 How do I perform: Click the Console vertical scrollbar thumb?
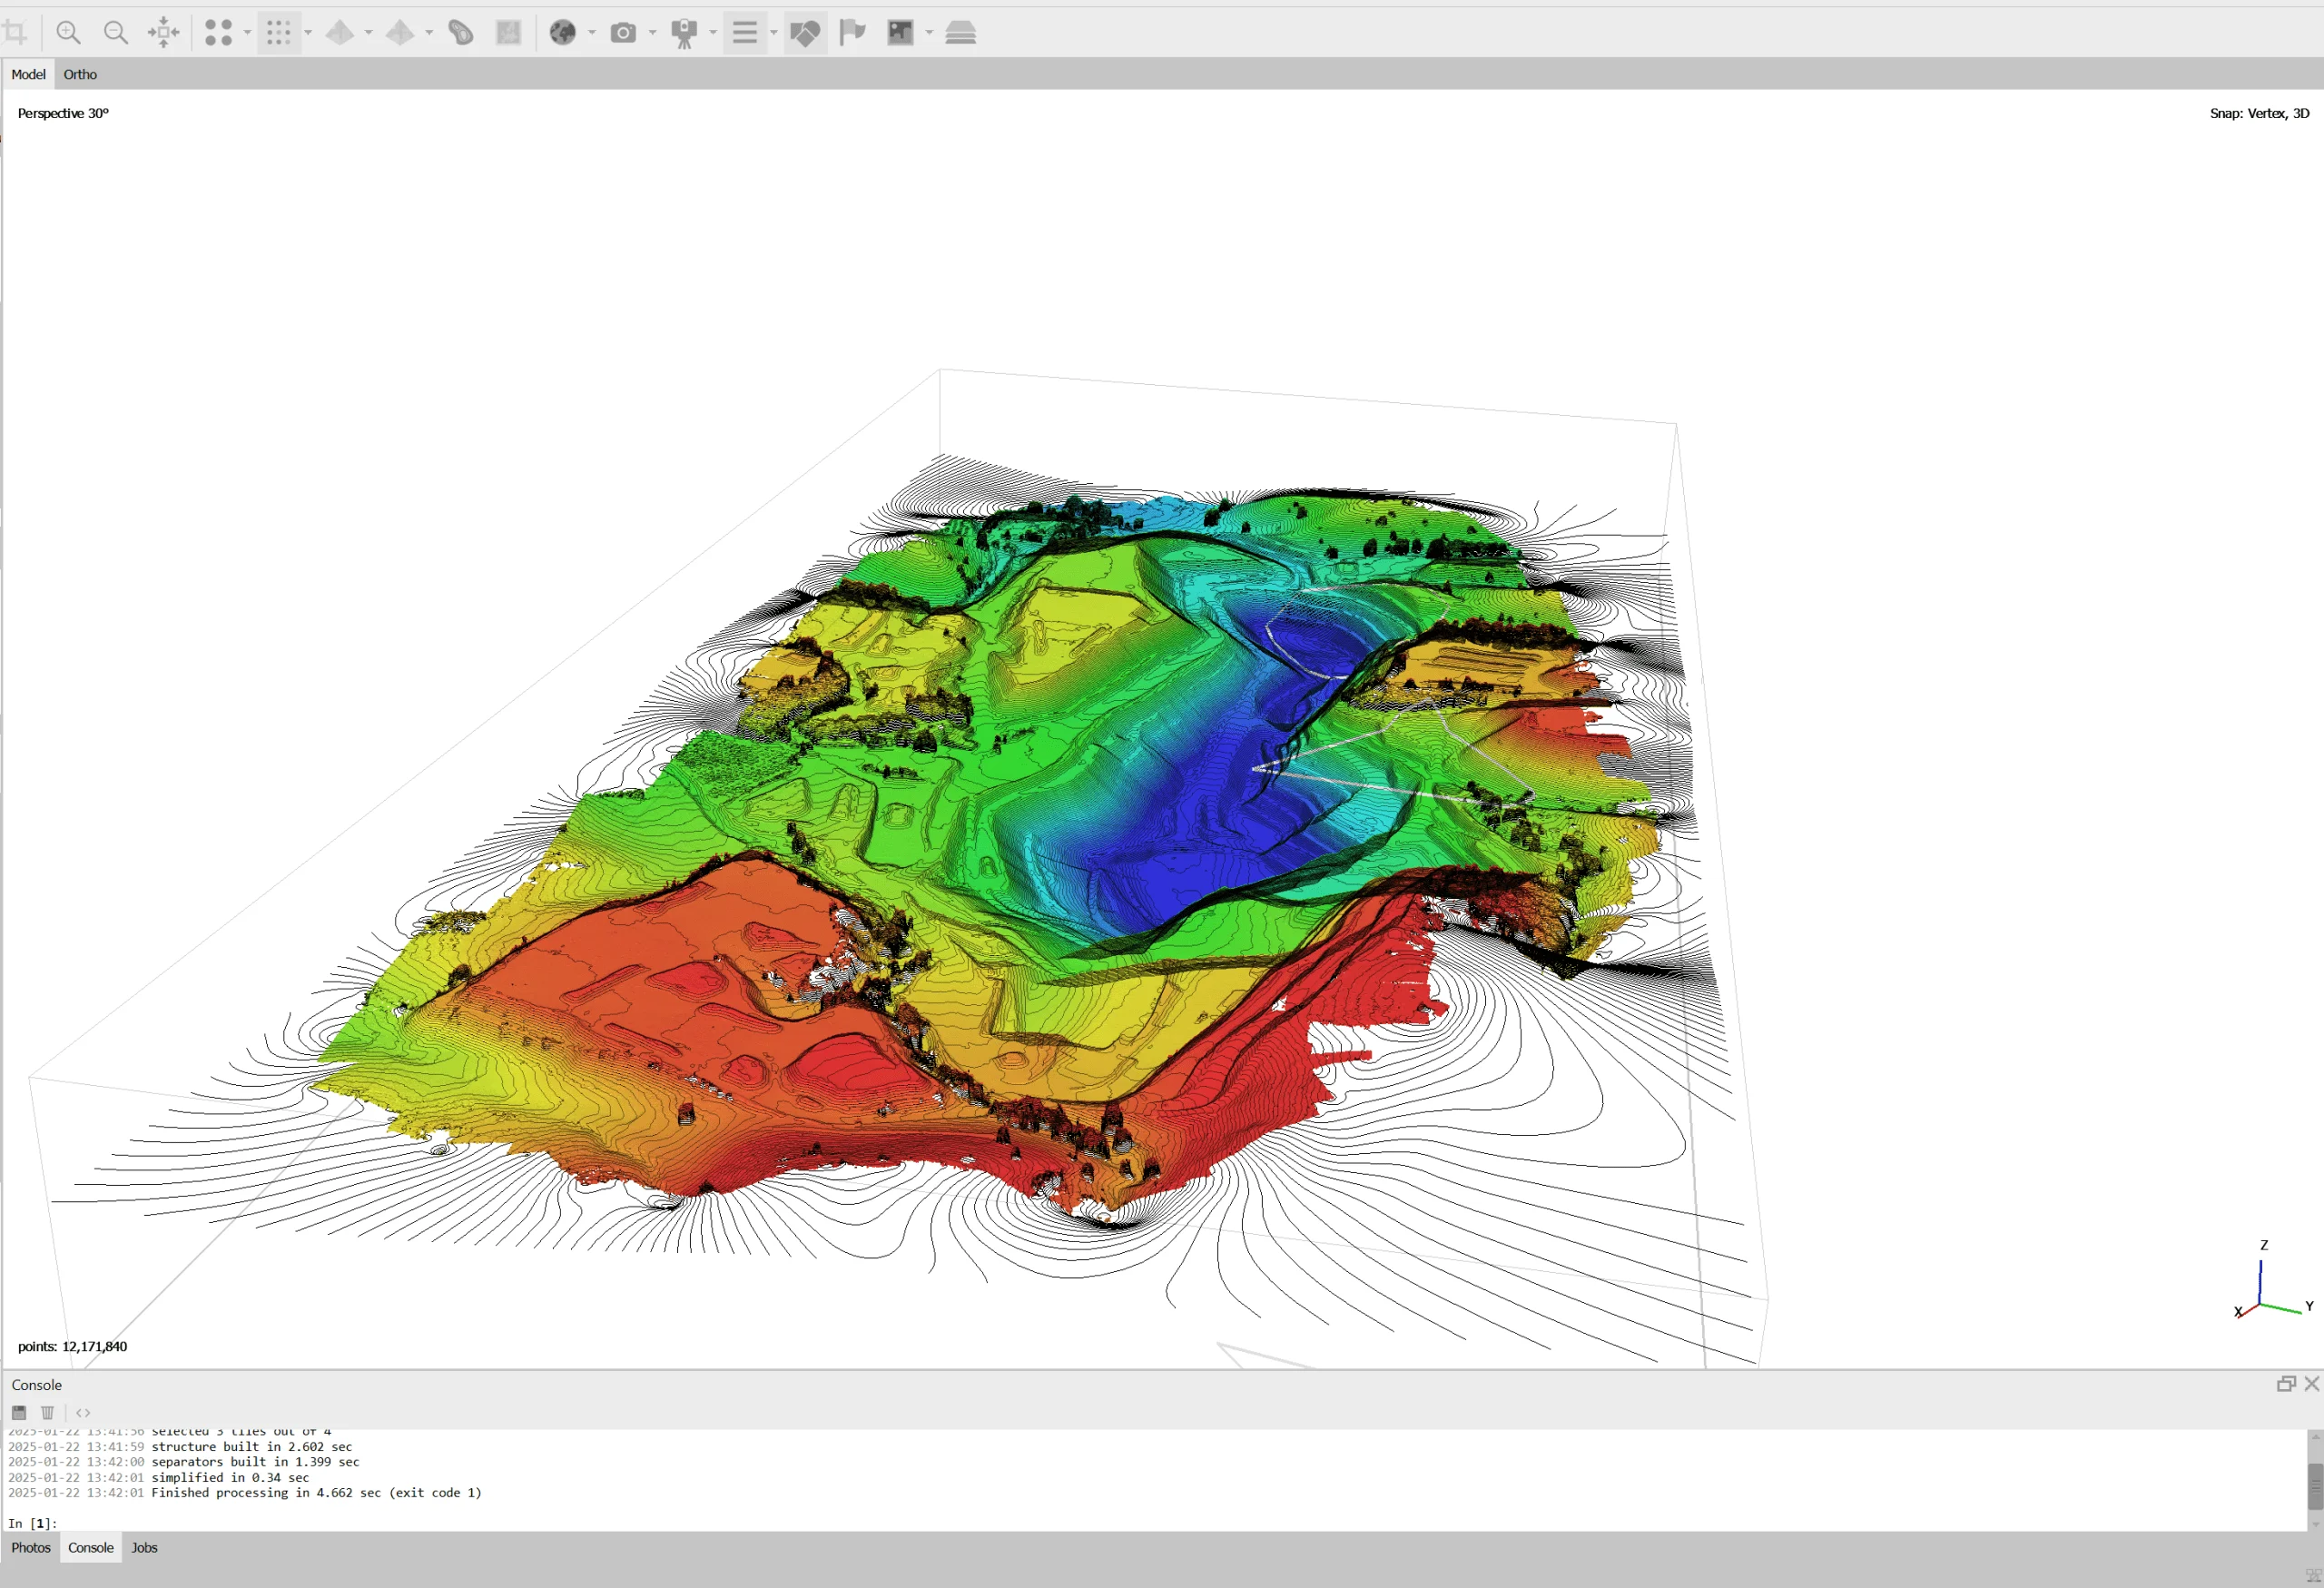pos(2315,1486)
